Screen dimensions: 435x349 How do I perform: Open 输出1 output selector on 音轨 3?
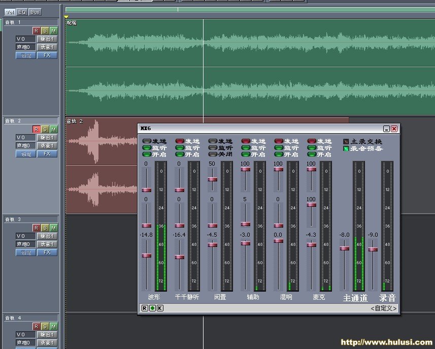pyautogui.click(x=47, y=236)
